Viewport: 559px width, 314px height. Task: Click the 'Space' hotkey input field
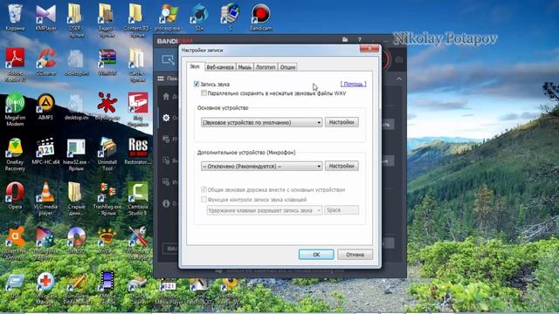342,210
